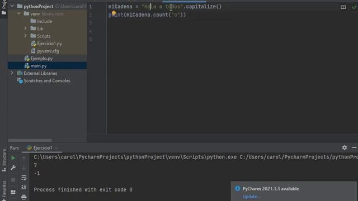This screenshot has width=358, height=201.
Task: Click the PyCharm 2021.1.3 available notification
Action: click(271, 189)
